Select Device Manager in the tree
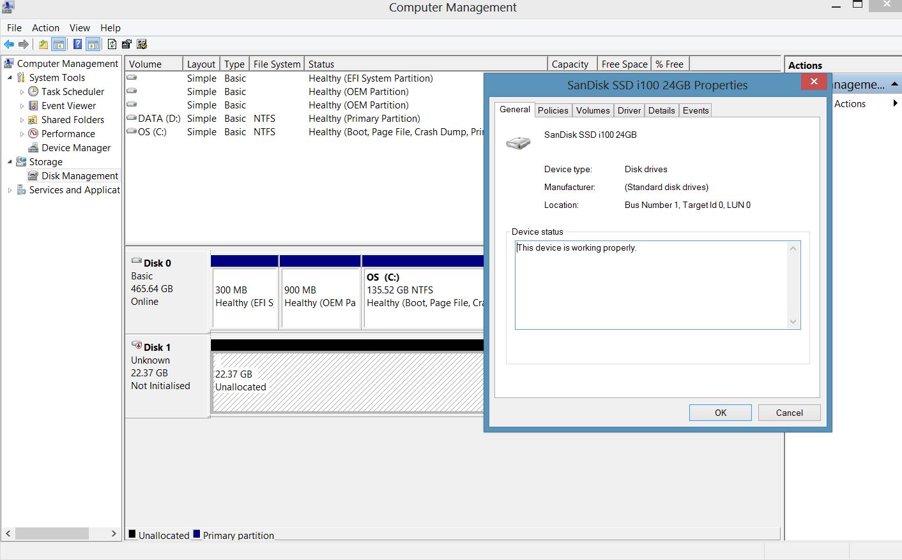 coord(76,147)
